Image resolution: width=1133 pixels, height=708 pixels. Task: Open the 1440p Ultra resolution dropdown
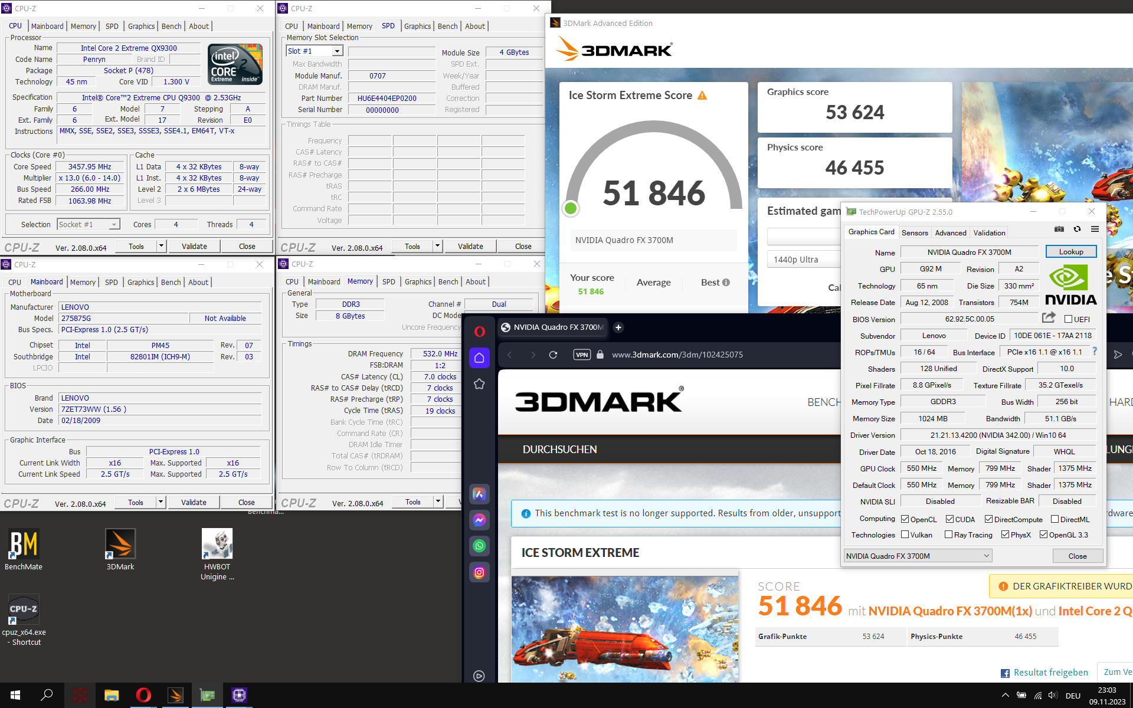click(804, 260)
